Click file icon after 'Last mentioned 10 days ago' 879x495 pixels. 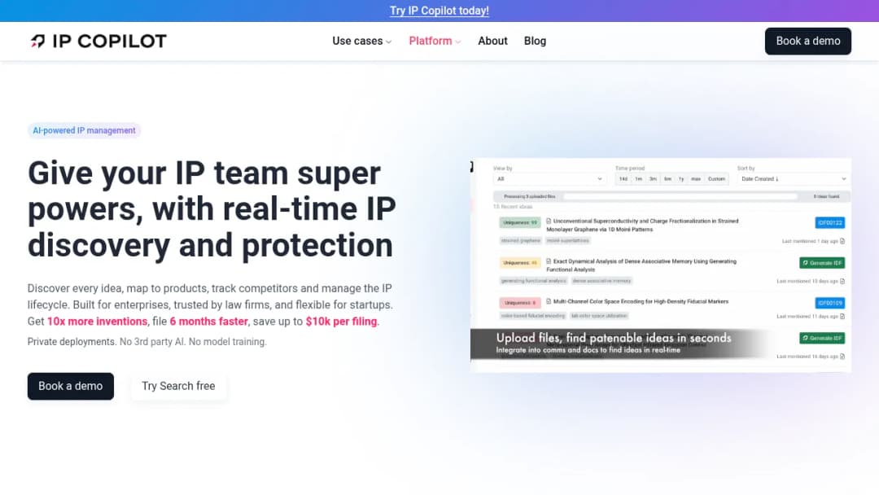[842, 282]
